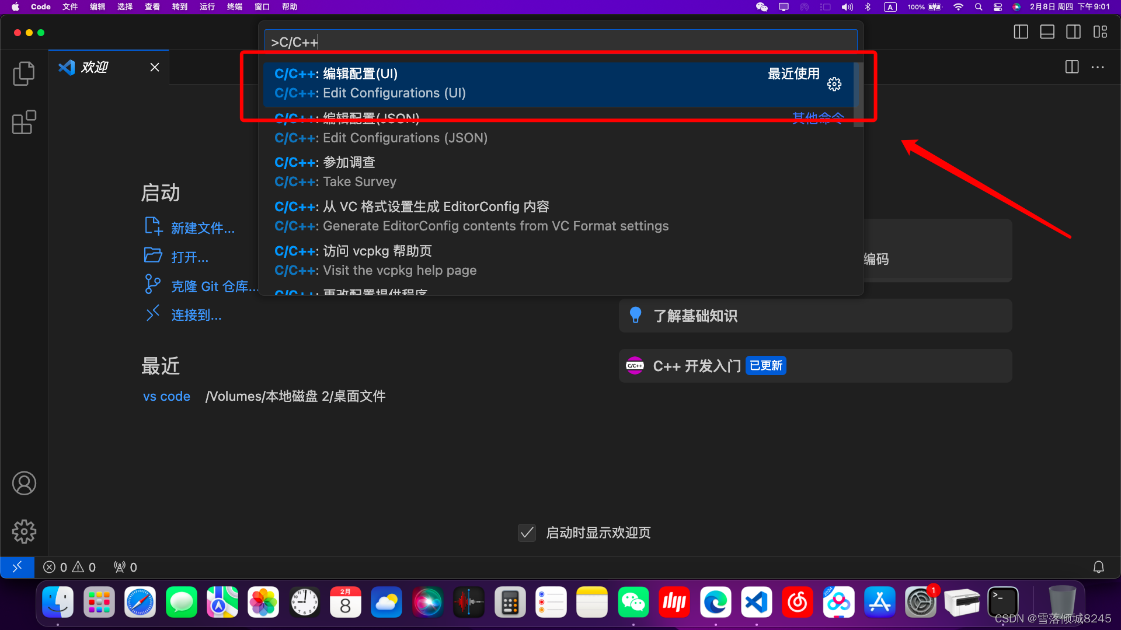The image size is (1121, 630).
Task: Click the split editor right icon
Action: pos(1071,67)
